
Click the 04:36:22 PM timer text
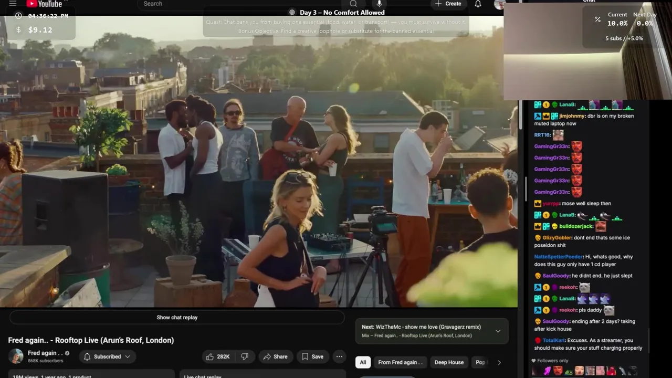pyautogui.click(x=48, y=16)
